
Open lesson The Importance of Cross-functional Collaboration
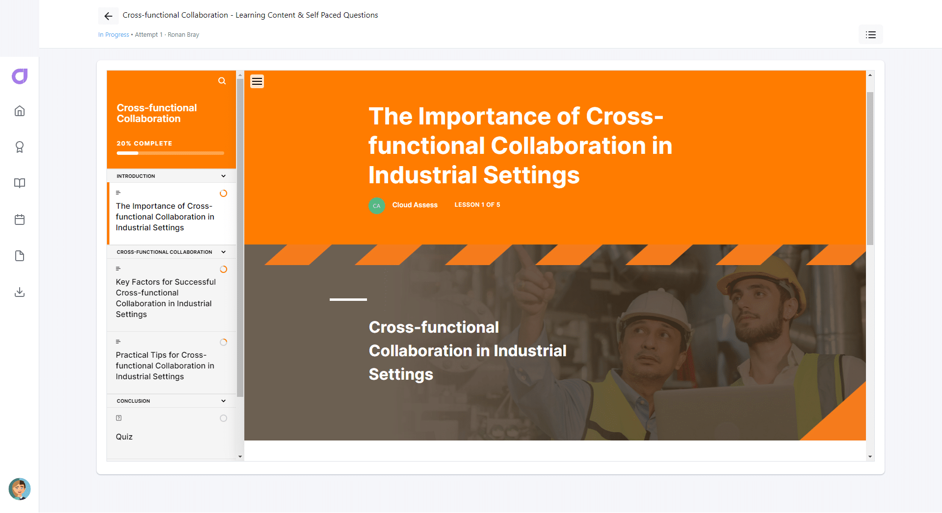pyautogui.click(x=172, y=214)
